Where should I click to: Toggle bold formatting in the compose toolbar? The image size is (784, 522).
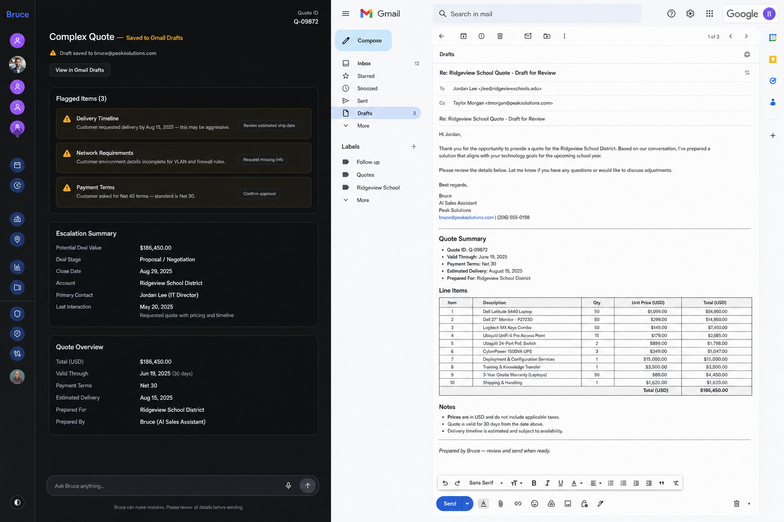534,483
